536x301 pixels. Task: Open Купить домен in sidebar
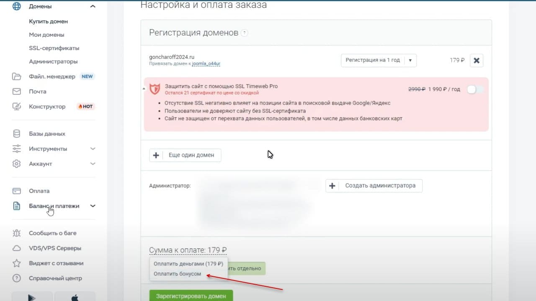(48, 21)
